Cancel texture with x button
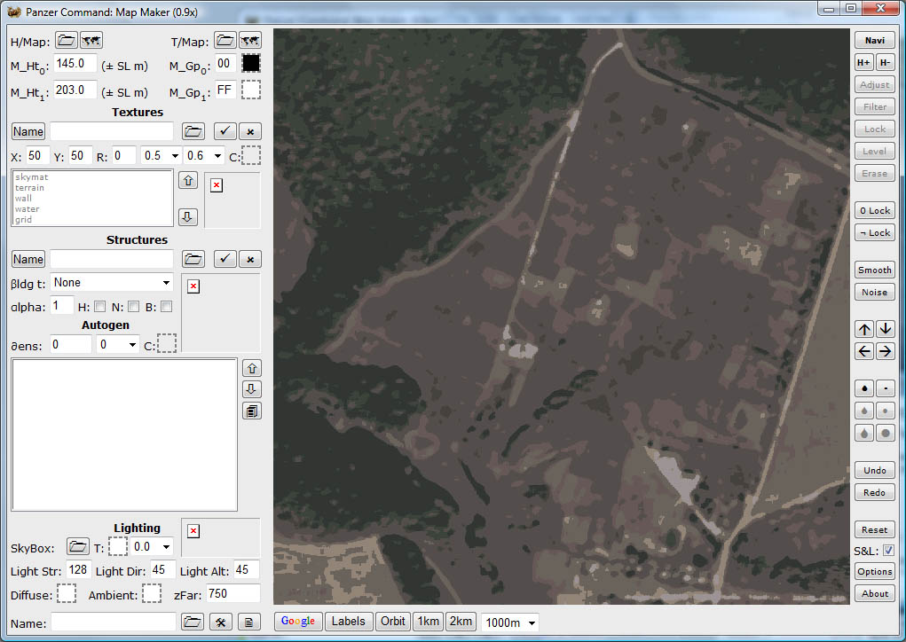906x642 pixels. pyautogui.click(x=250, y=131)
